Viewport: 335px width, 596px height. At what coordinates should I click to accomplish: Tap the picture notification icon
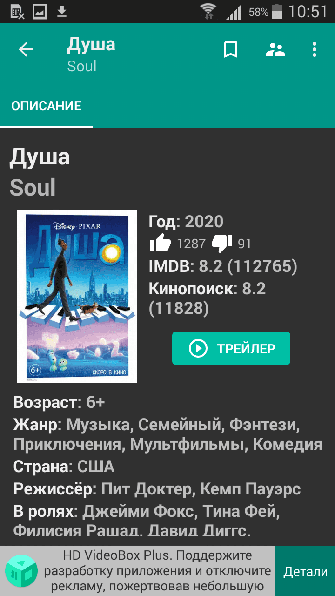click(x=40, y=12)
